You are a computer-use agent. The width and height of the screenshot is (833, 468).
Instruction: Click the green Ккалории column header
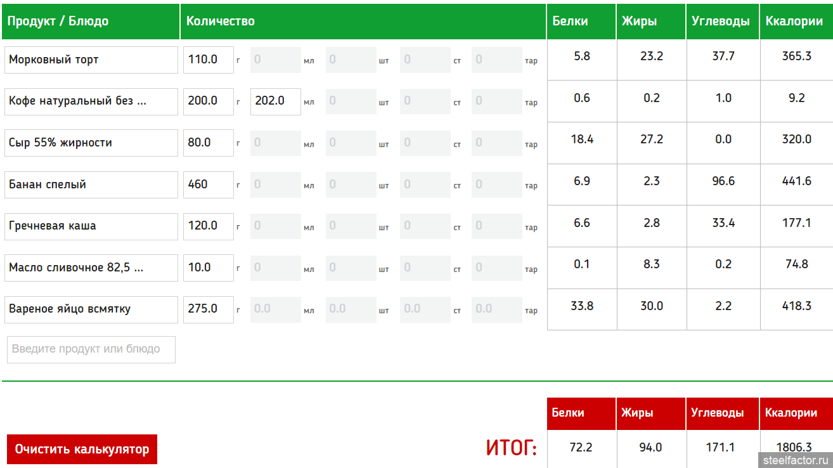796,22
